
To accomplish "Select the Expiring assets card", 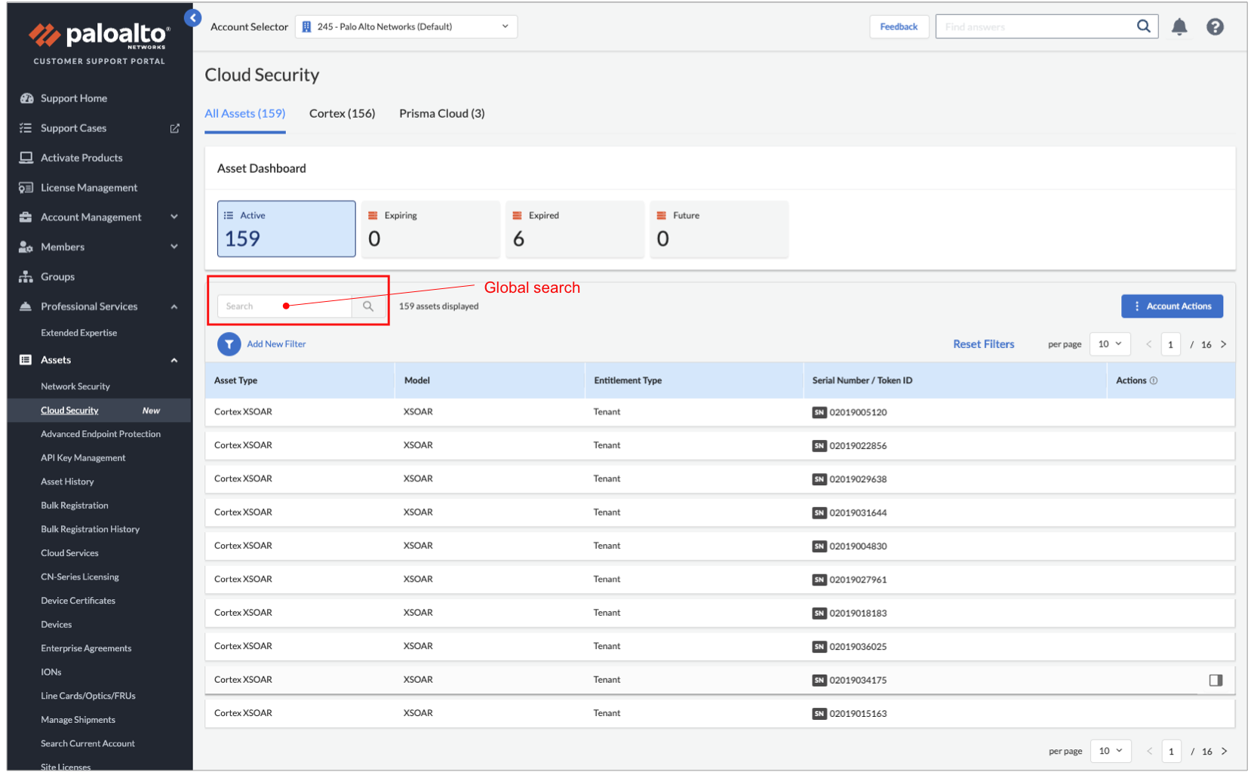I will pyautogui.click(x=430, y=229).
